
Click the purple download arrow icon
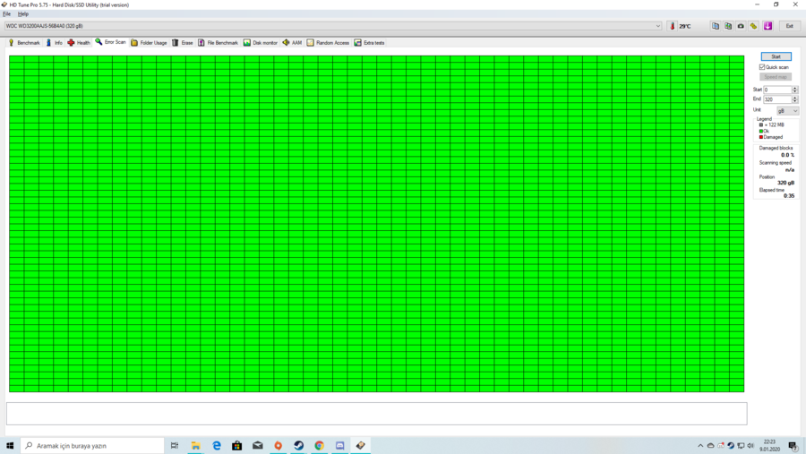click(x=768, y=26)
